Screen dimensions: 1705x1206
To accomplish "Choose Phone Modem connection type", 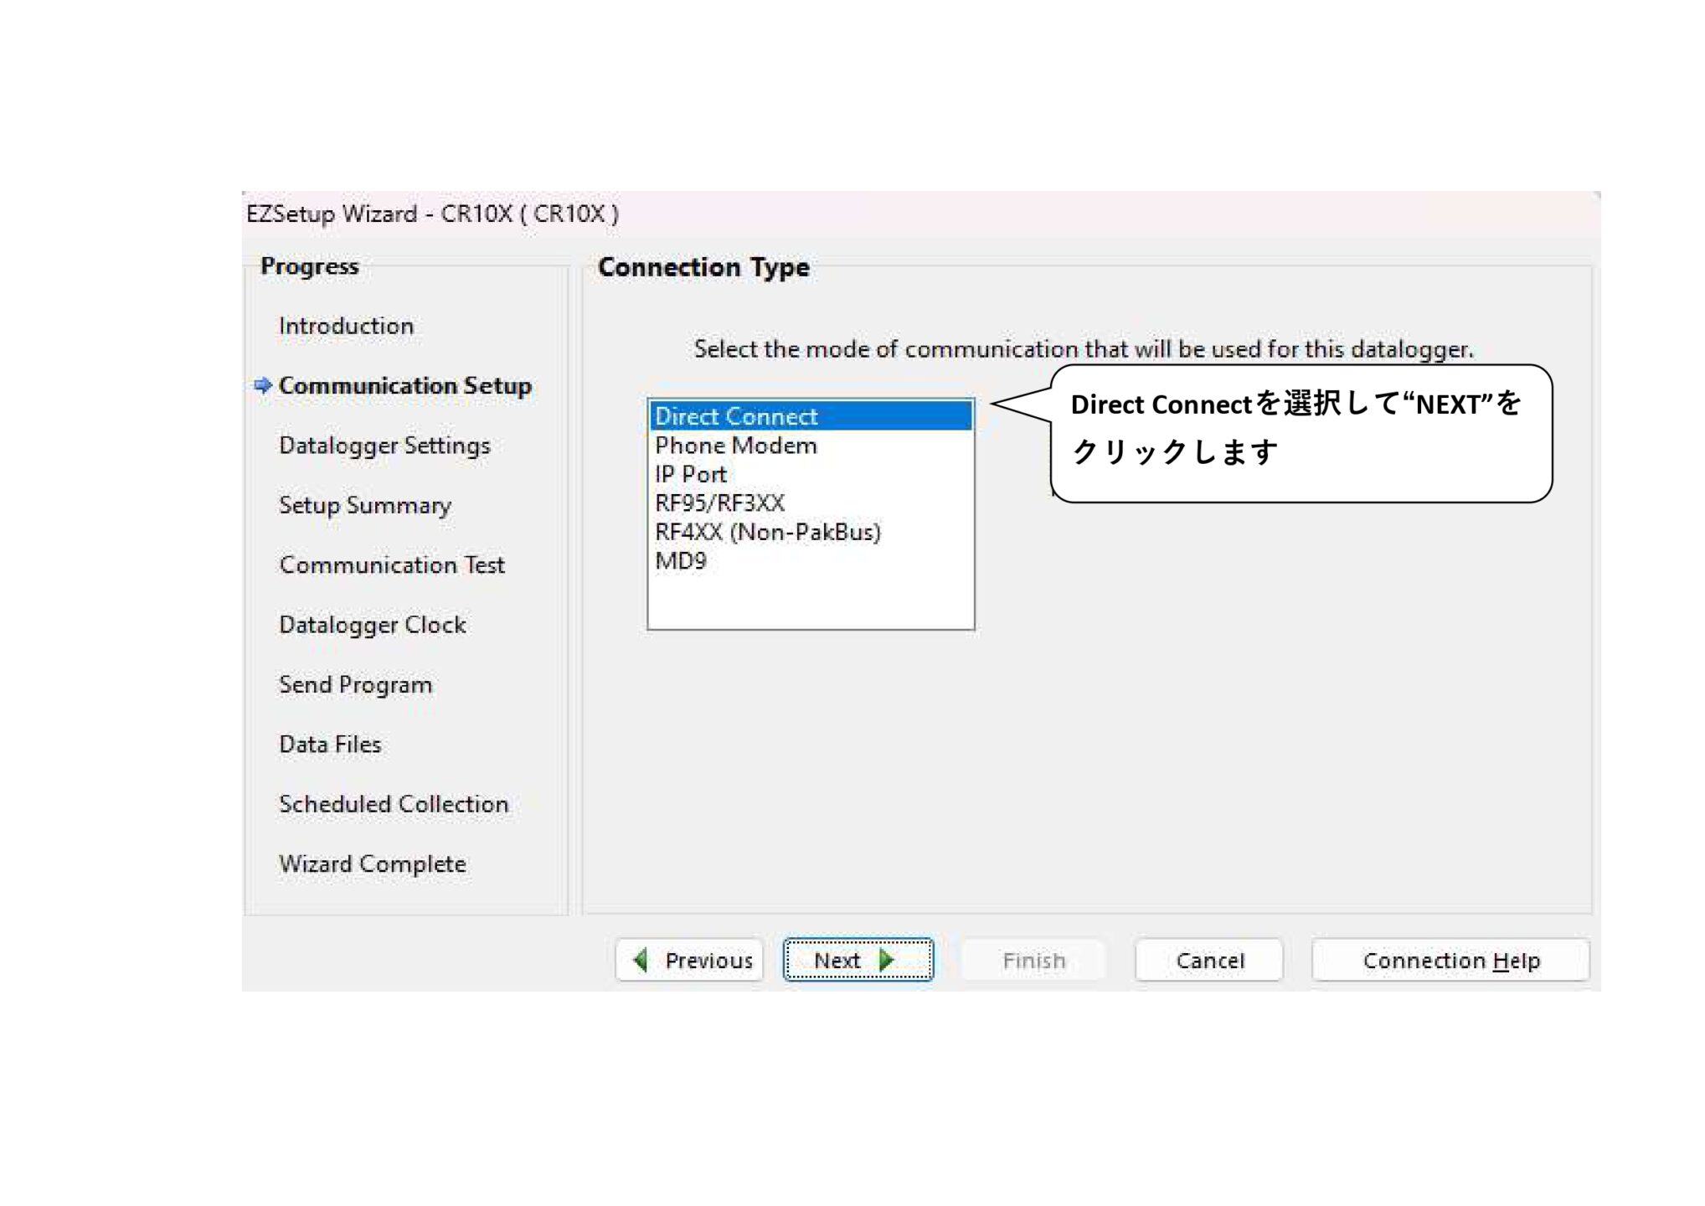I will 811,446.
